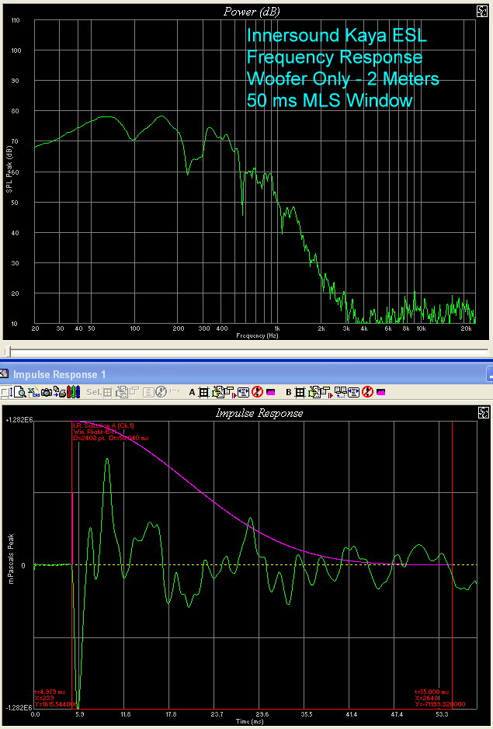The width and height of the screenshot is (493, 729).
Task: Click the '50 ms MLS Window' annotation text
Action: tap(329, 100)
